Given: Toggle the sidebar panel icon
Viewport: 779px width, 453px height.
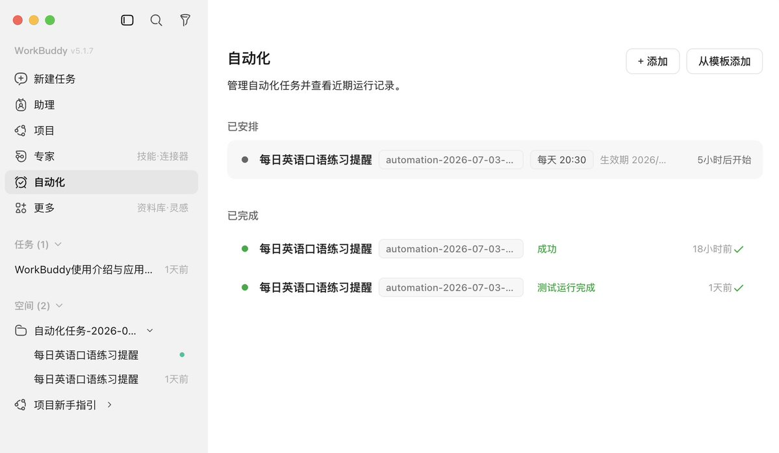Looking at the screenshot, I should (127, 20).
